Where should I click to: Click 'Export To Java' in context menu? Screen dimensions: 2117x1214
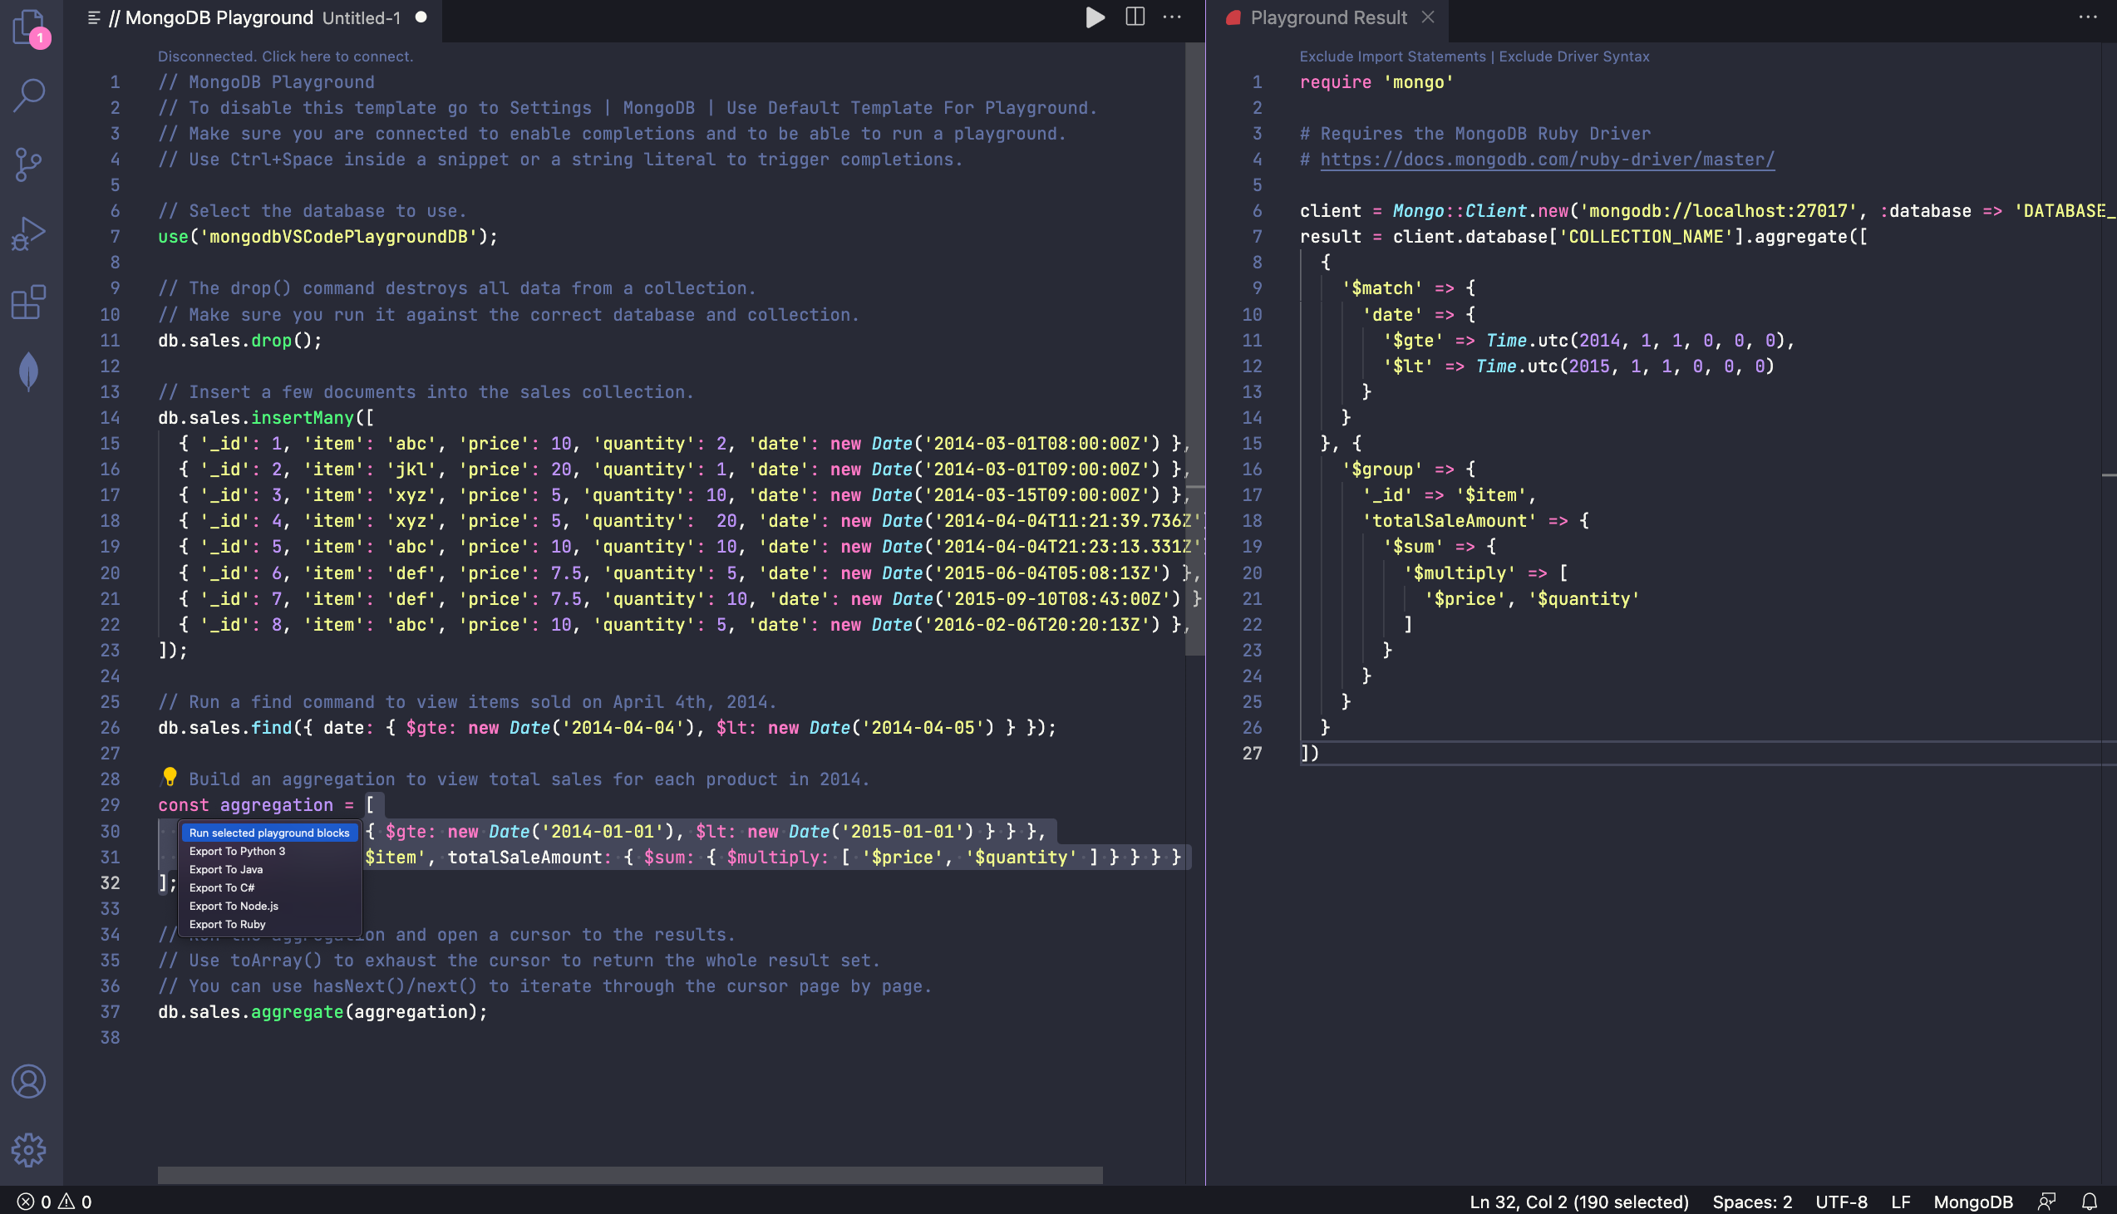tap(225, 869)
